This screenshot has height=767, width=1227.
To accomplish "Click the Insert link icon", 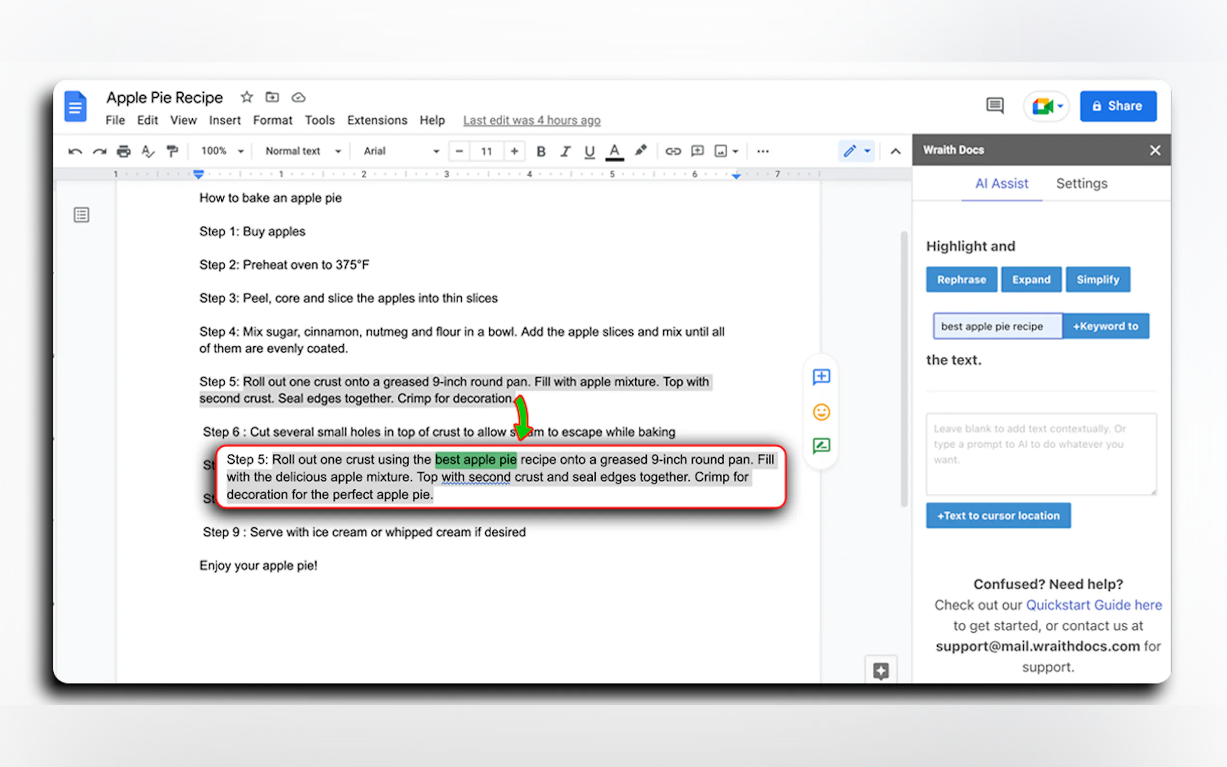I will click(672, 151).
